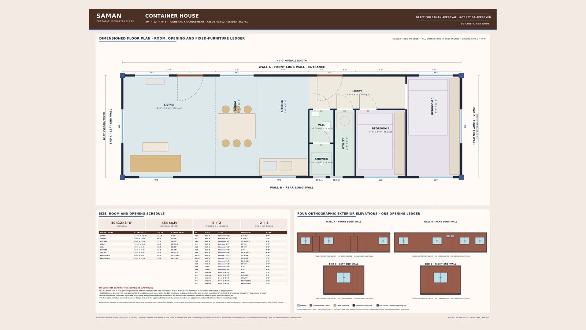
Task: Click the ISO CONTAINER ROOF header label
Action: click(475, 23)
